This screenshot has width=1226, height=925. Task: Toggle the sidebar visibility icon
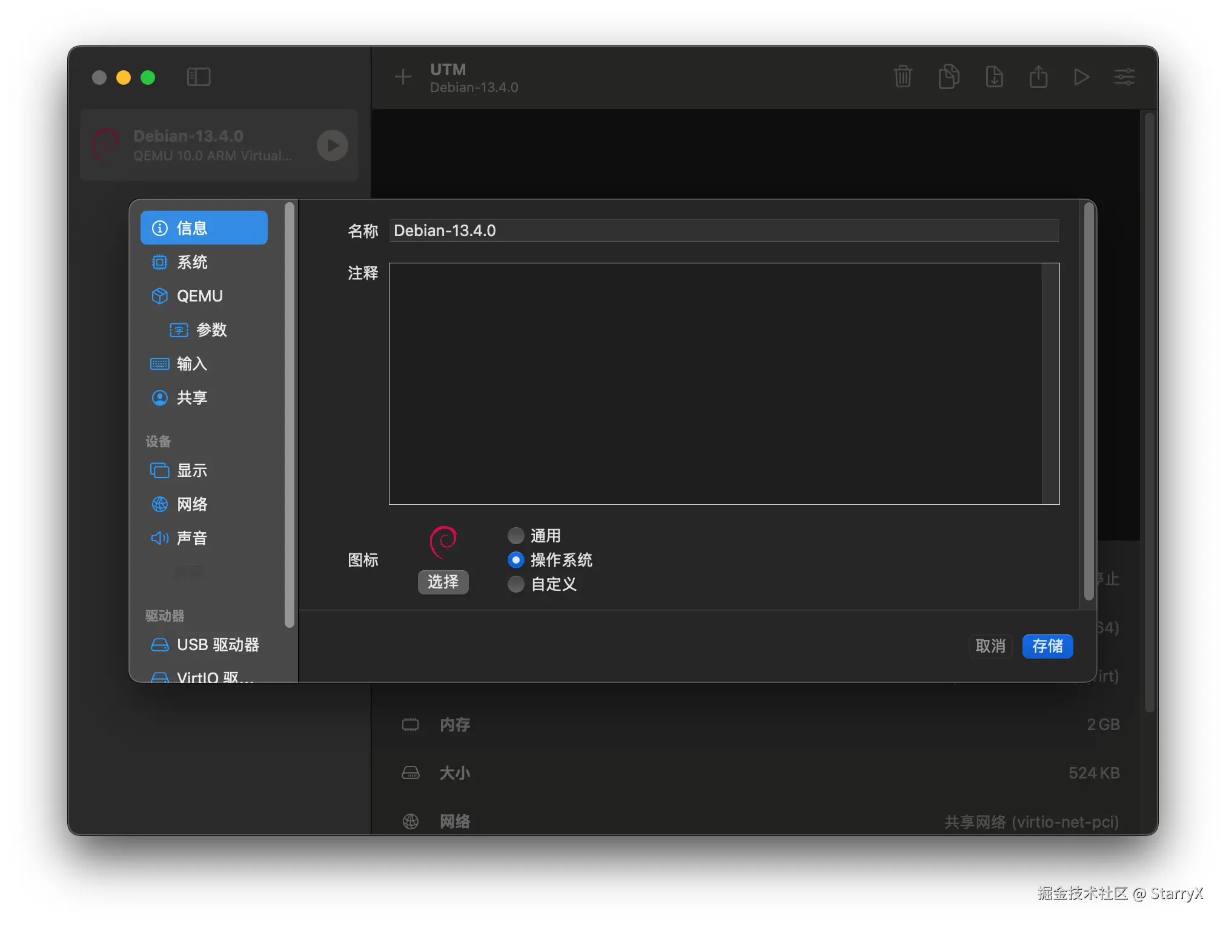[x=199, y=77]
